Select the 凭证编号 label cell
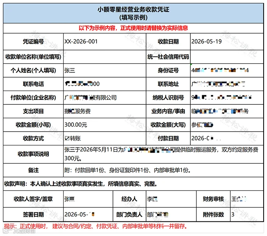The width and height of the screenshot is (267, 236). tap(34, 41)
